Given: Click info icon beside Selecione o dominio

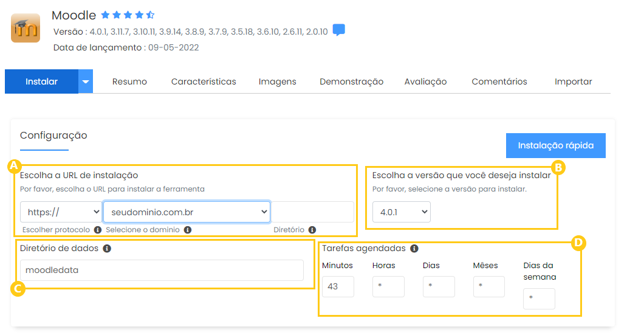Looking at the screenshot, I should click(188, 230).
